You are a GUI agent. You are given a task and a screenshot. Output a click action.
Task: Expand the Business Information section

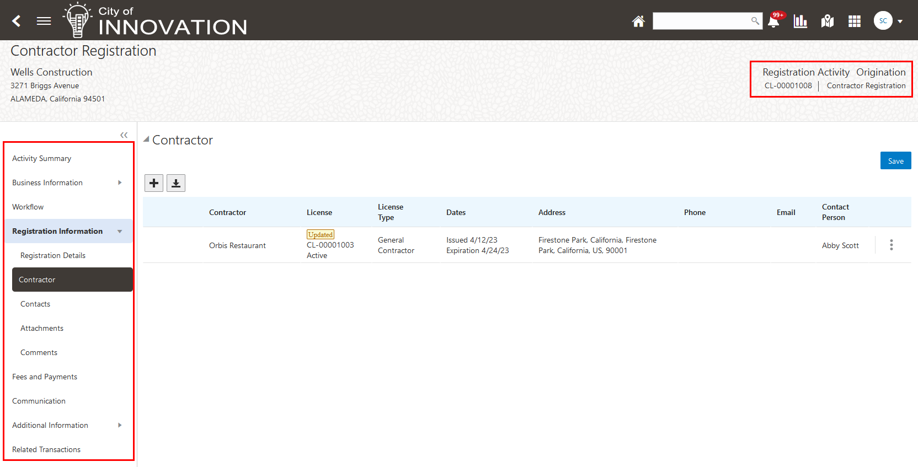tap(120, 182)
